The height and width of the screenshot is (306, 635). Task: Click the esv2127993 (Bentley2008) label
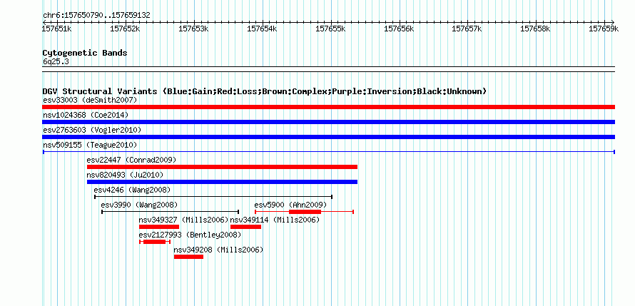pyautogui.click(x=190, y=235)
